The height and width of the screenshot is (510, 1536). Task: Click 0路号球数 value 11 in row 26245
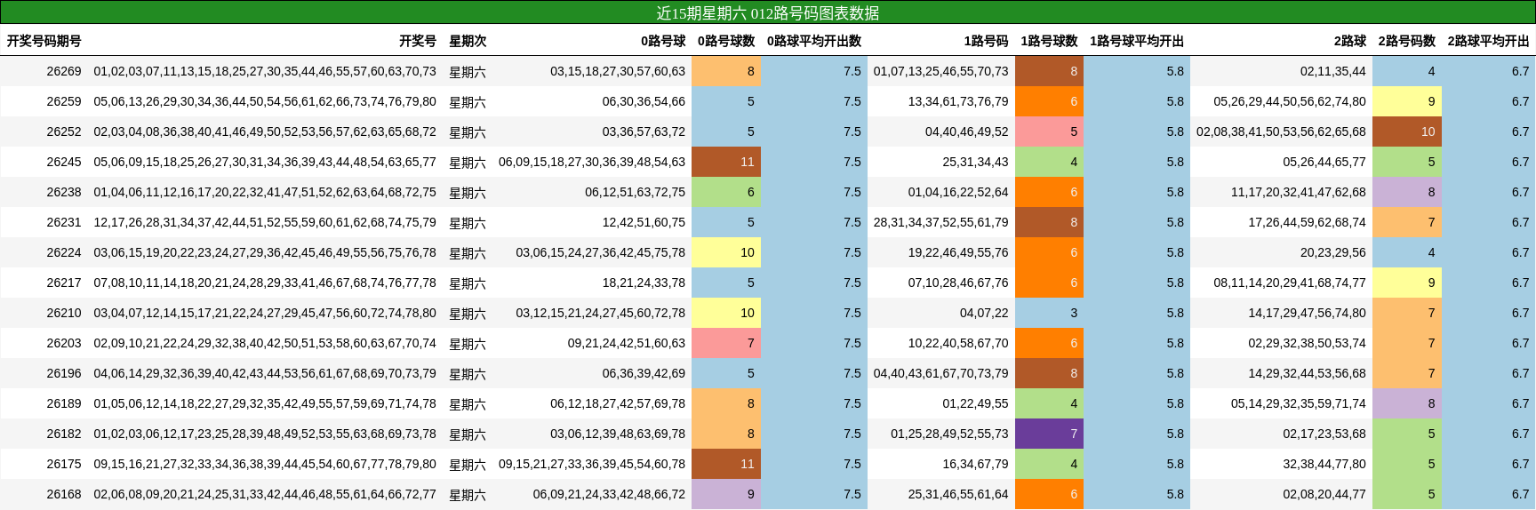tap(726, 162)
